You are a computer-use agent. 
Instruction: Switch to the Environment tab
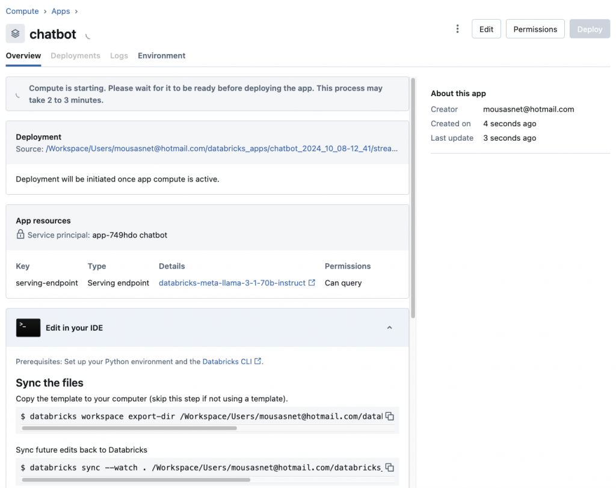tap(161, 56)
